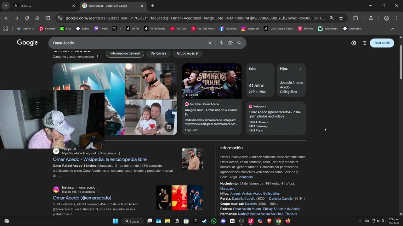
Task: Open more options for the Instagram result
Action: 99,192
